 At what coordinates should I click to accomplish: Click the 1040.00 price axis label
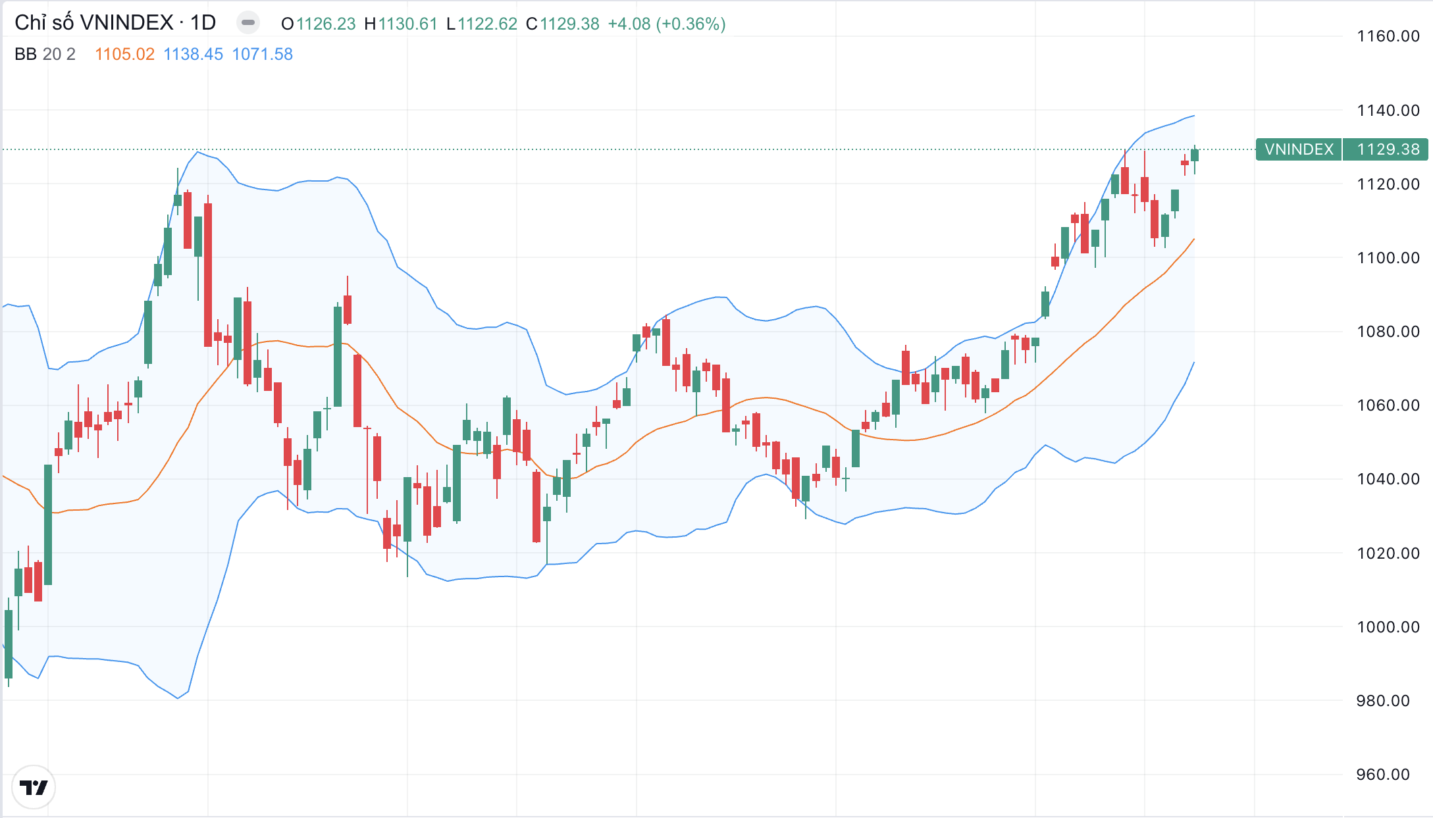click(x=1388, y=478)
